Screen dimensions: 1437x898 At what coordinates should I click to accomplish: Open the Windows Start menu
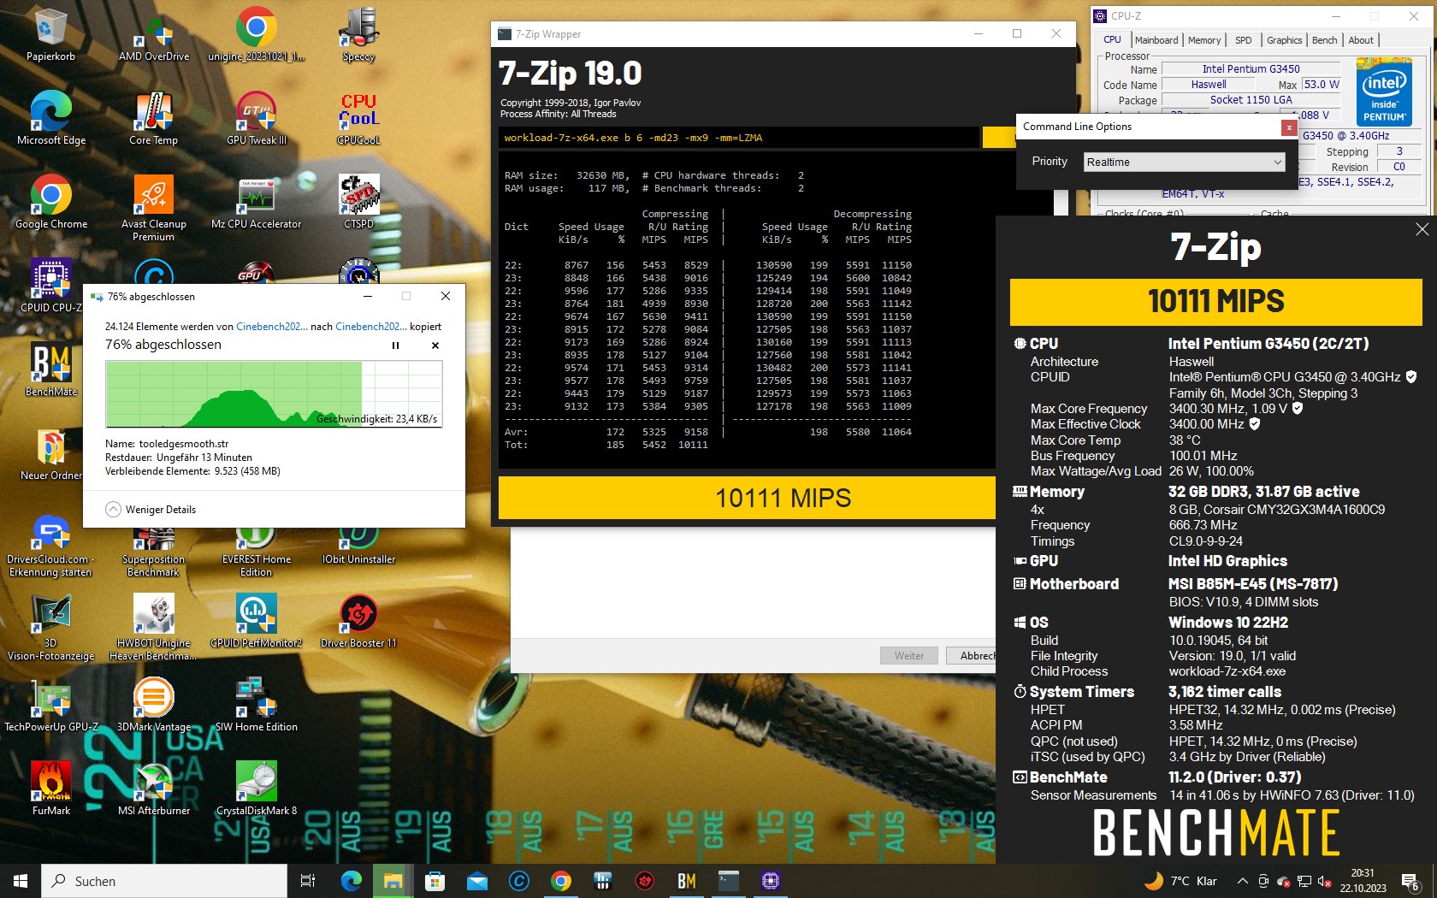[21, 881]
